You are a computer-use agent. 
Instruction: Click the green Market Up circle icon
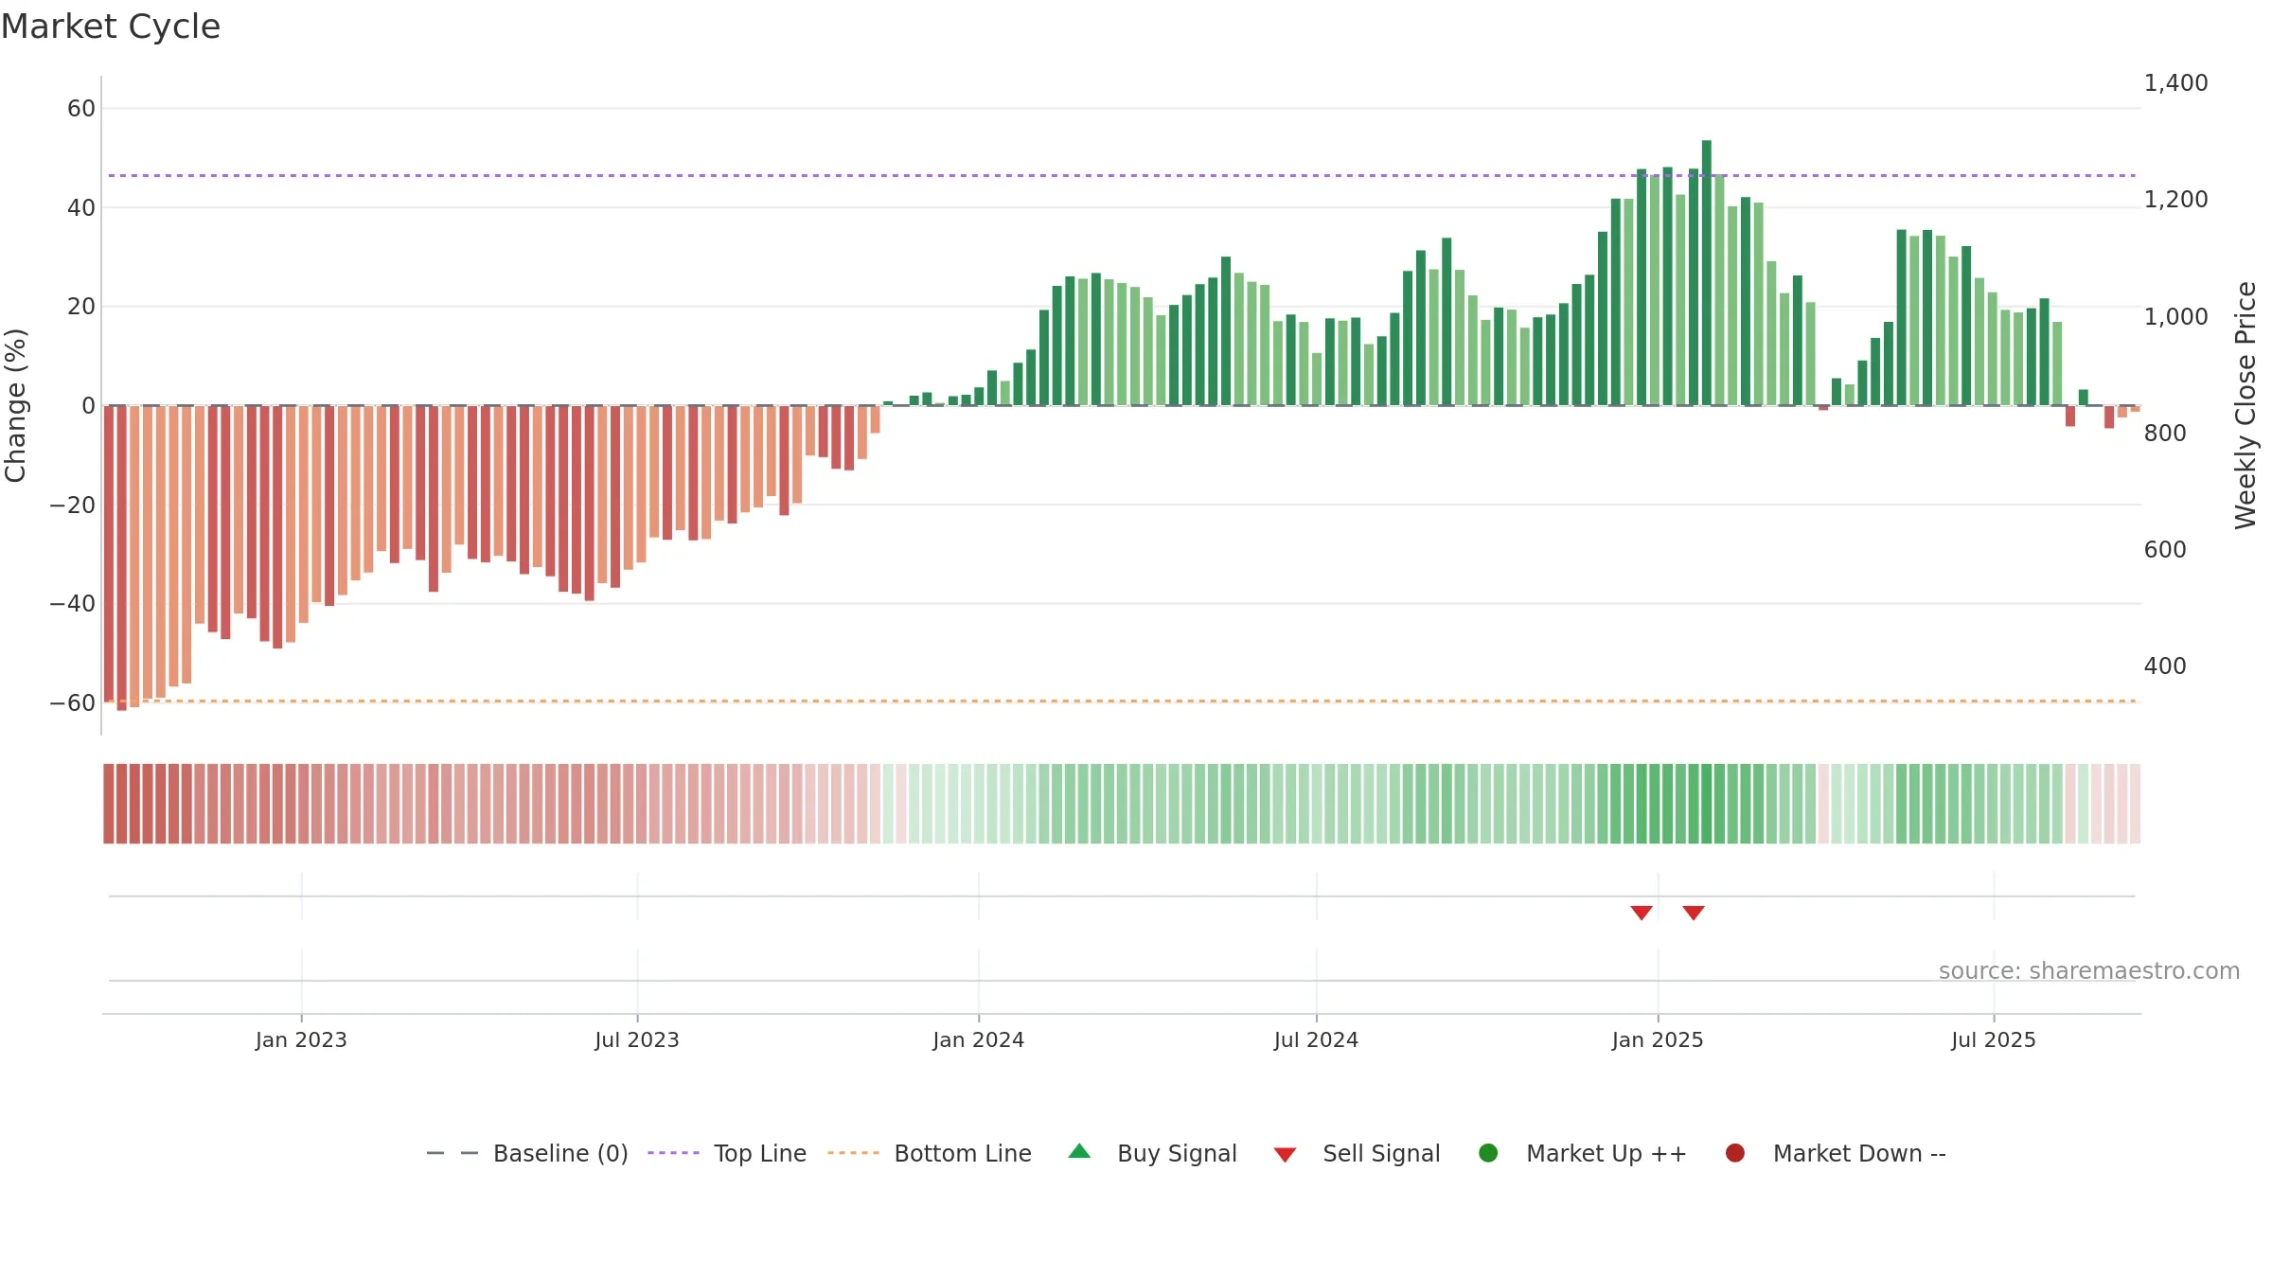point(1488,1153)
